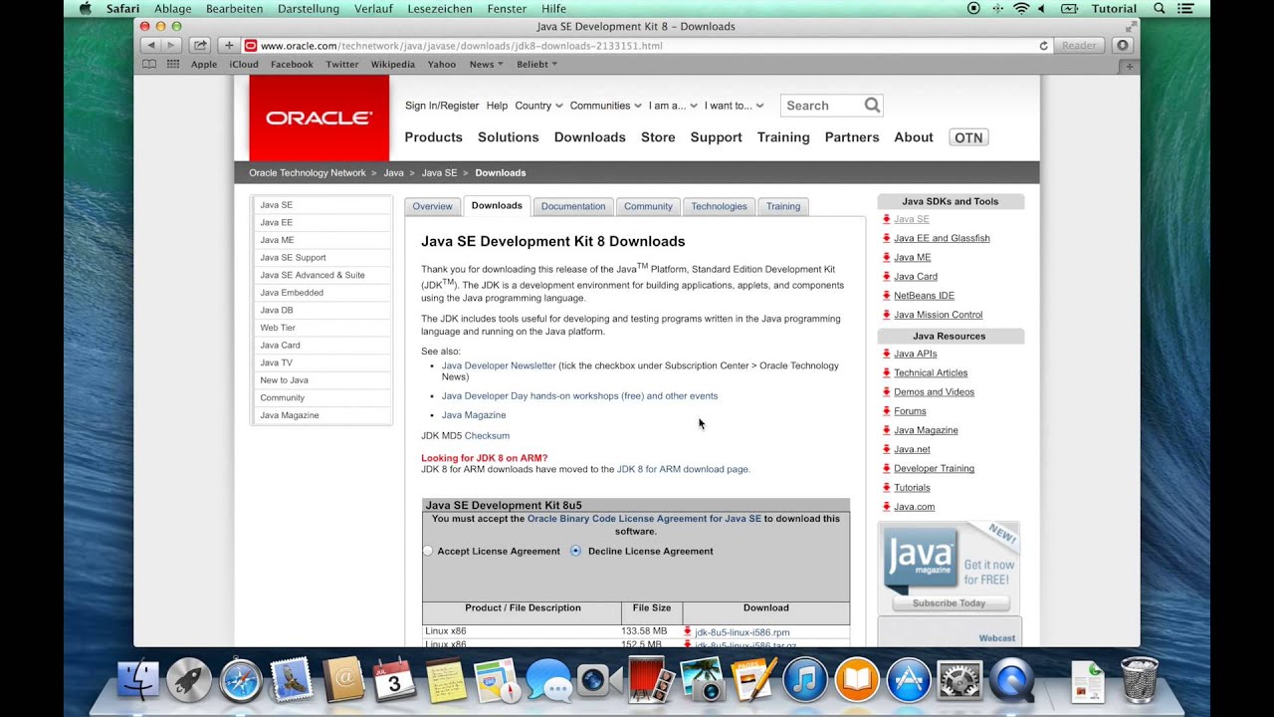The height and width of the screenshot is (717, 1274).
Task: Select Decline License Agreement radio button
Action: 575,551
